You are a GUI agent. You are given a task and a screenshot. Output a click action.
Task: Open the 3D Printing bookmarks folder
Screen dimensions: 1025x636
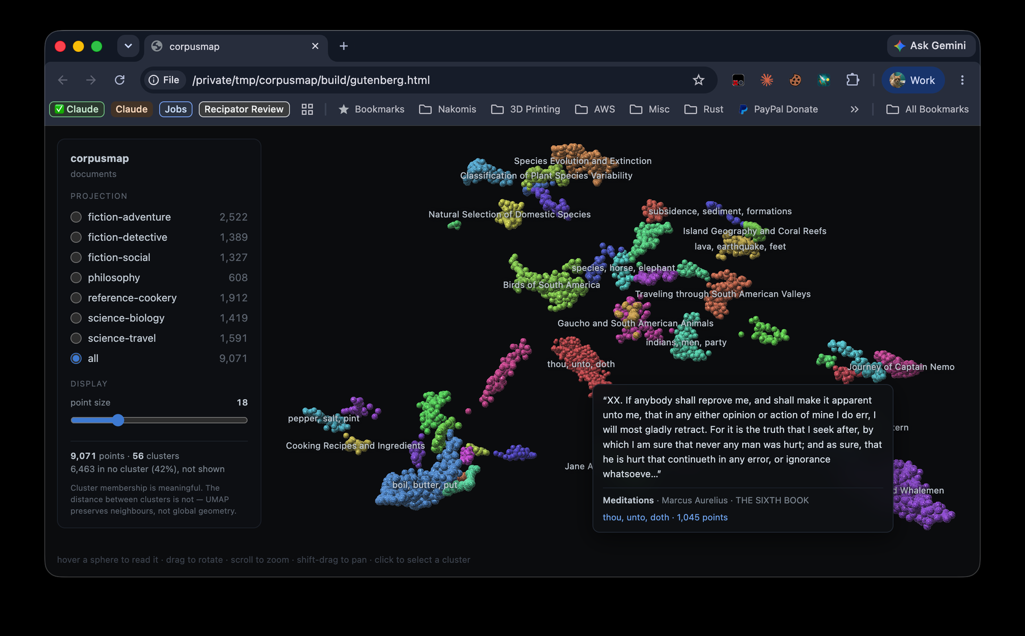click(526, 109)
